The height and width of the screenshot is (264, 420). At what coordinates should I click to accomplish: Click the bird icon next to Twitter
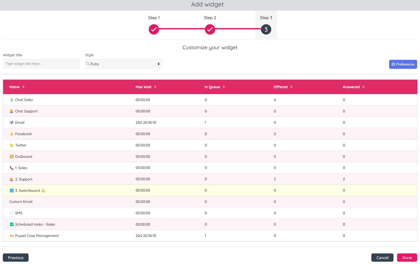12,145
